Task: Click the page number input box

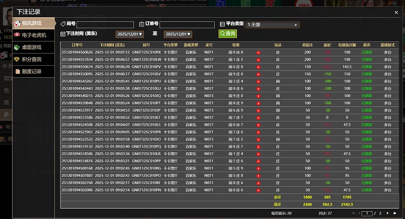Action: [x=368, y=213]
